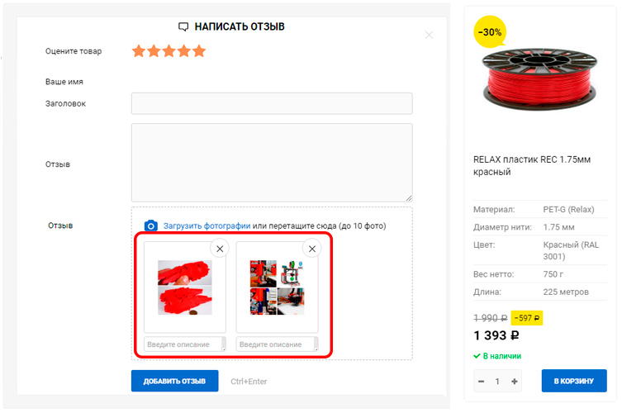The height and width of the screenshot is (413, 622).
Task: Remove the second uploaded photo
Action: 312,249
